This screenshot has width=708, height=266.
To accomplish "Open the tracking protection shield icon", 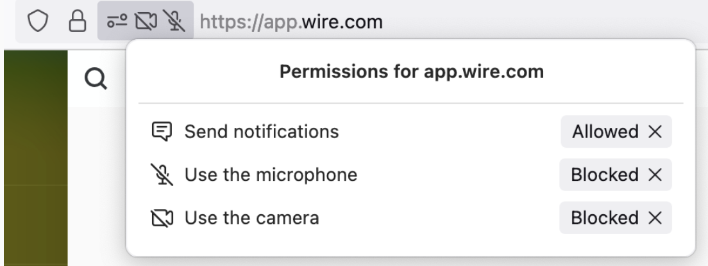I will (38, 21).
